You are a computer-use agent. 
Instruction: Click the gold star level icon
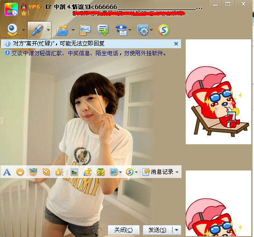click(x=24, y=13)
